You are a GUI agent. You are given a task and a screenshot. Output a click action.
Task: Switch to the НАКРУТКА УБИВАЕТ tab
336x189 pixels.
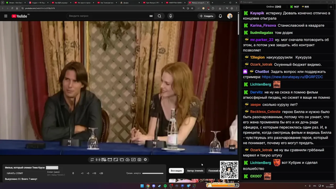[175, 3]
